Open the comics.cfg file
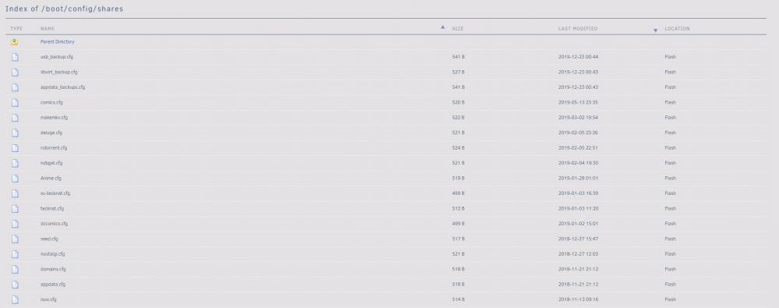Screen dimensions: 779x308 pos(51,102)
